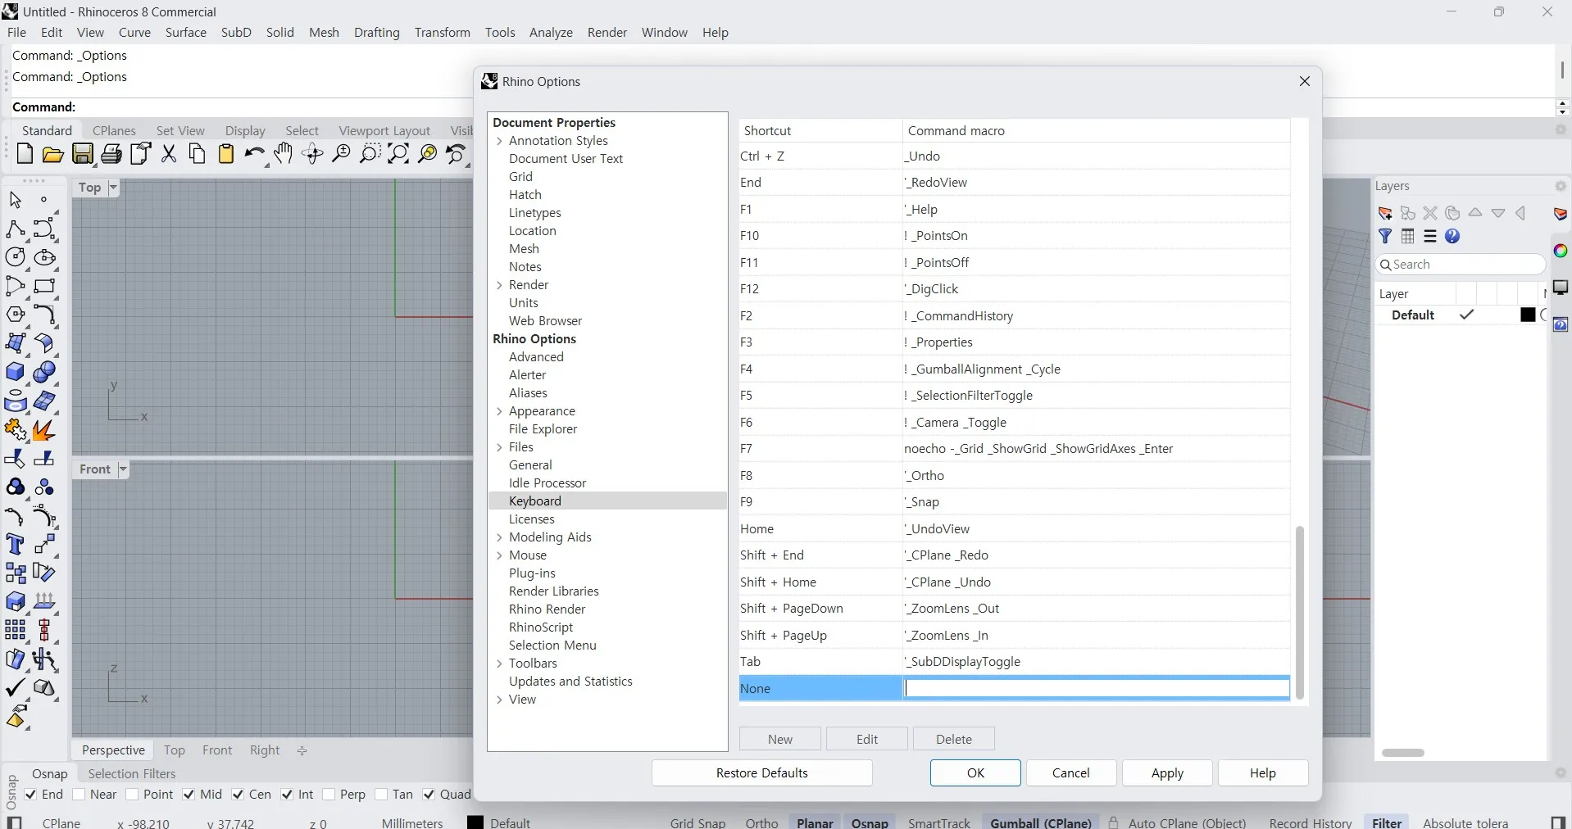Select the Box solid tool

coord(16,372)
